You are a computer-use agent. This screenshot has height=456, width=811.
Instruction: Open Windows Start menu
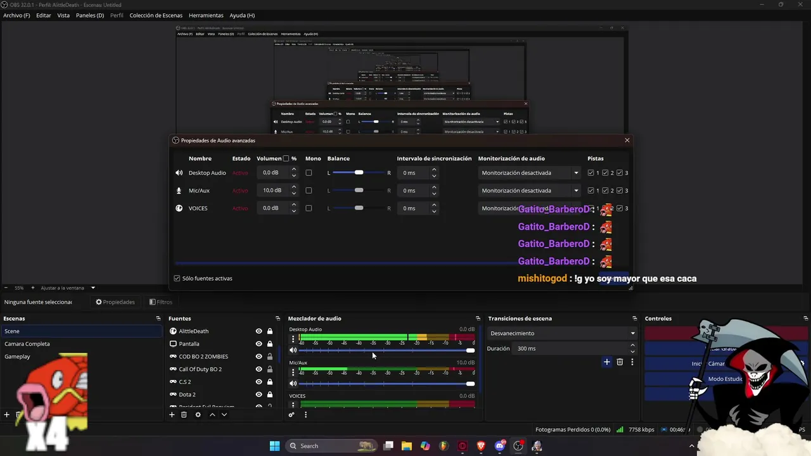pos(274,446)
